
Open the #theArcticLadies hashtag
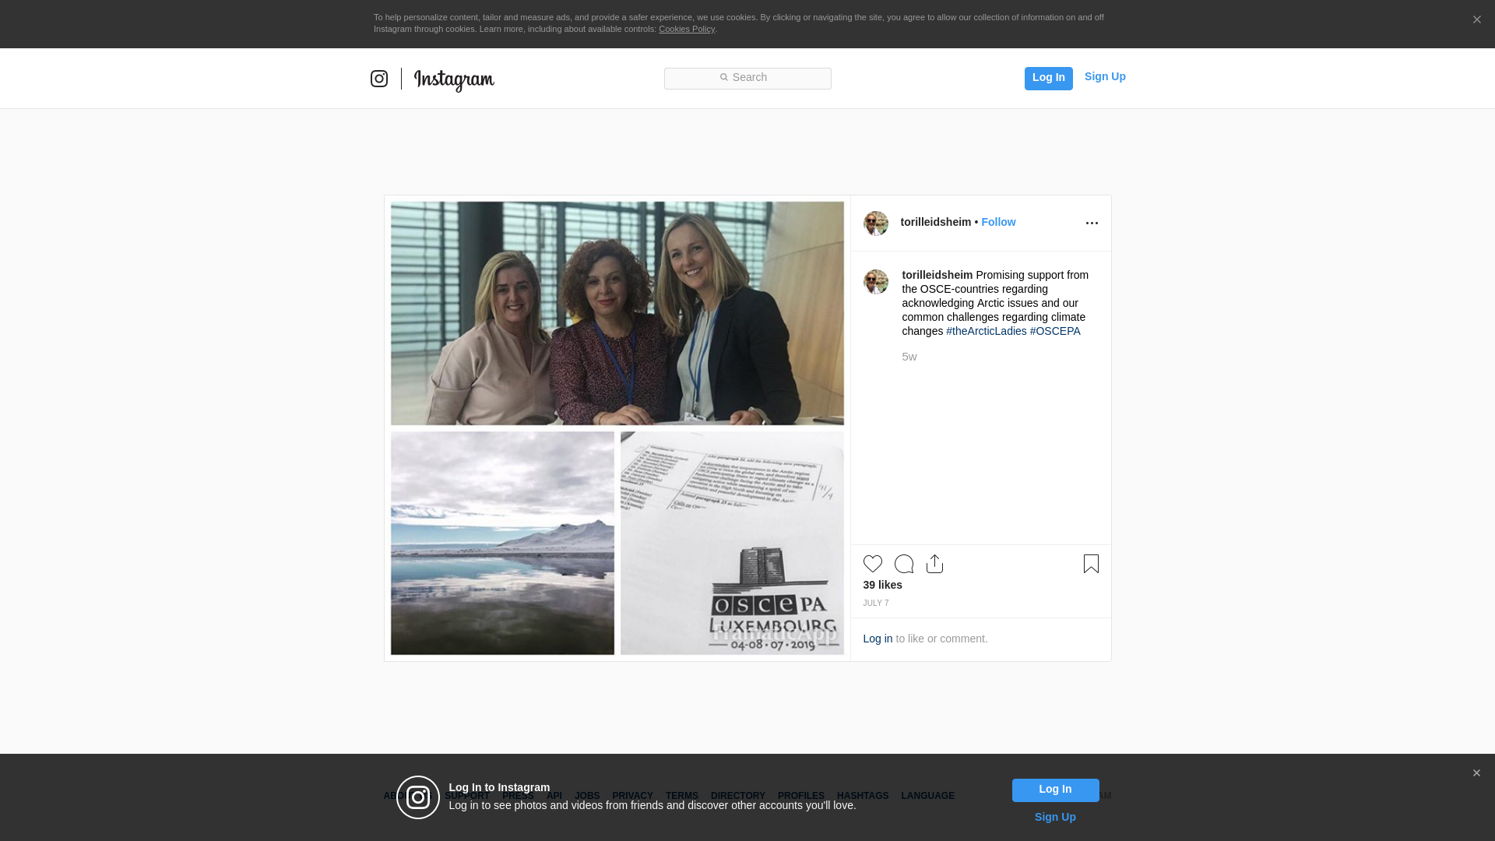[x=986, y=331]
